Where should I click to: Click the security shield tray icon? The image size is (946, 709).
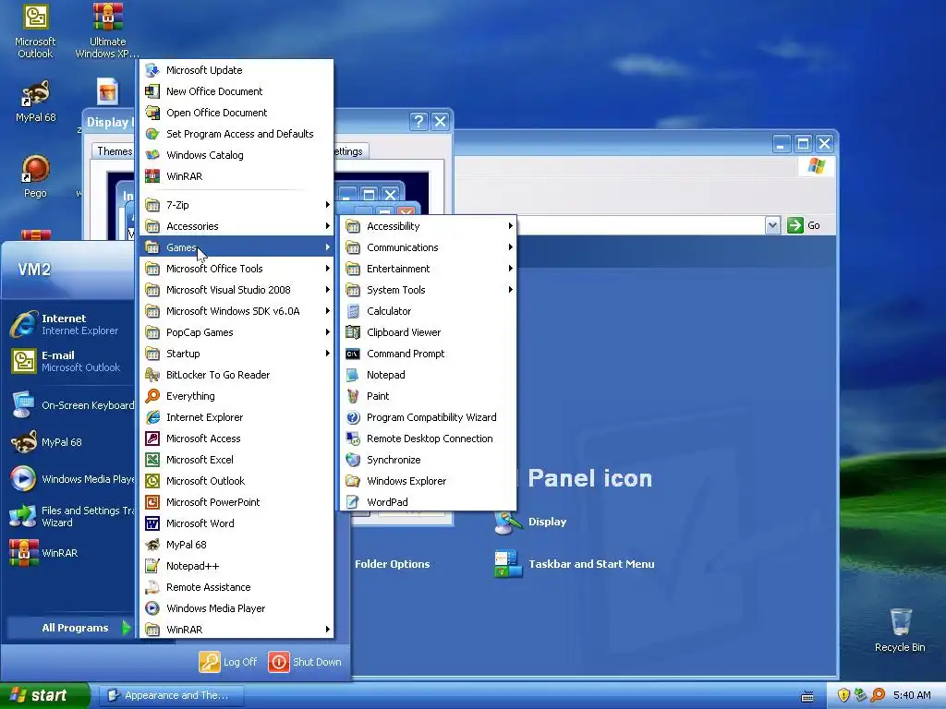(843, 695)
